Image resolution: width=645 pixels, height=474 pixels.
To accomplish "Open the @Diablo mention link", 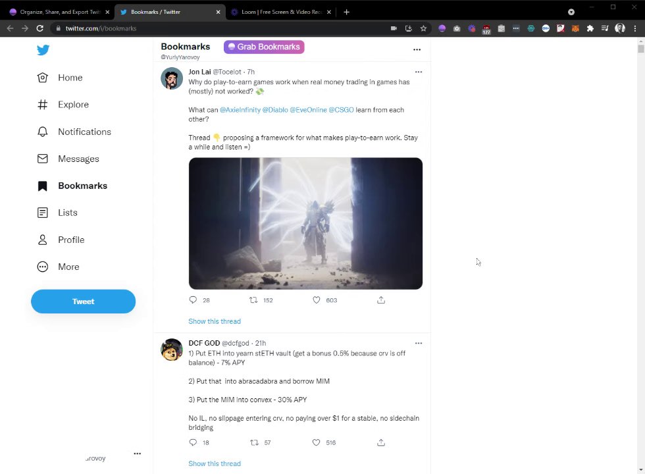I will tap(275, 110).
